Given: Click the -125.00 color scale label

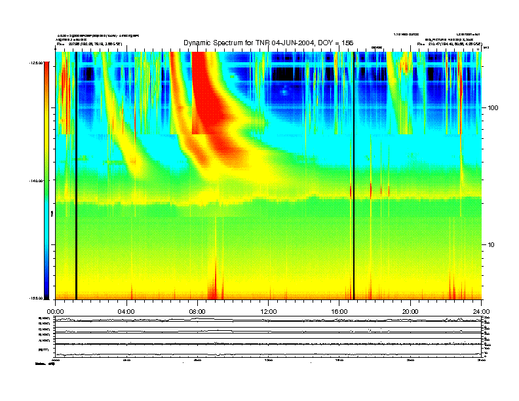Looking at the screenshot, I should 36,62.
